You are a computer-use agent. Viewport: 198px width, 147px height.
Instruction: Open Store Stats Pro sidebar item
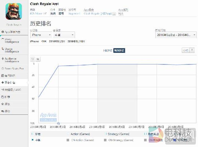click(x=14, y=68)
